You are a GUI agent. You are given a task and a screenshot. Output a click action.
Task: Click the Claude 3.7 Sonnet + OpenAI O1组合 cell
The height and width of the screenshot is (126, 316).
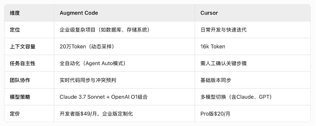(104, 97)
